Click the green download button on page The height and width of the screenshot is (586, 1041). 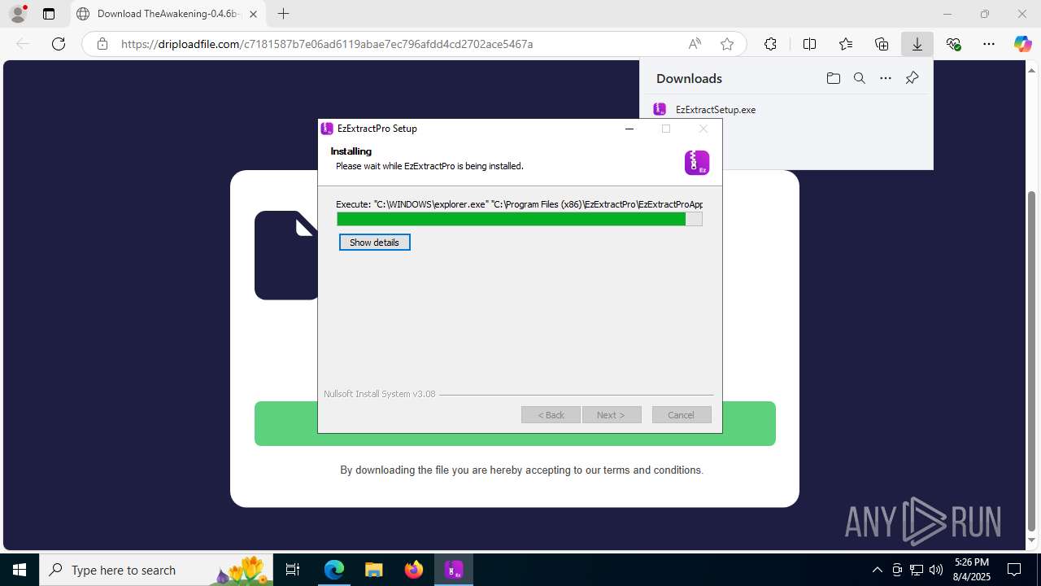coord(515,423)
